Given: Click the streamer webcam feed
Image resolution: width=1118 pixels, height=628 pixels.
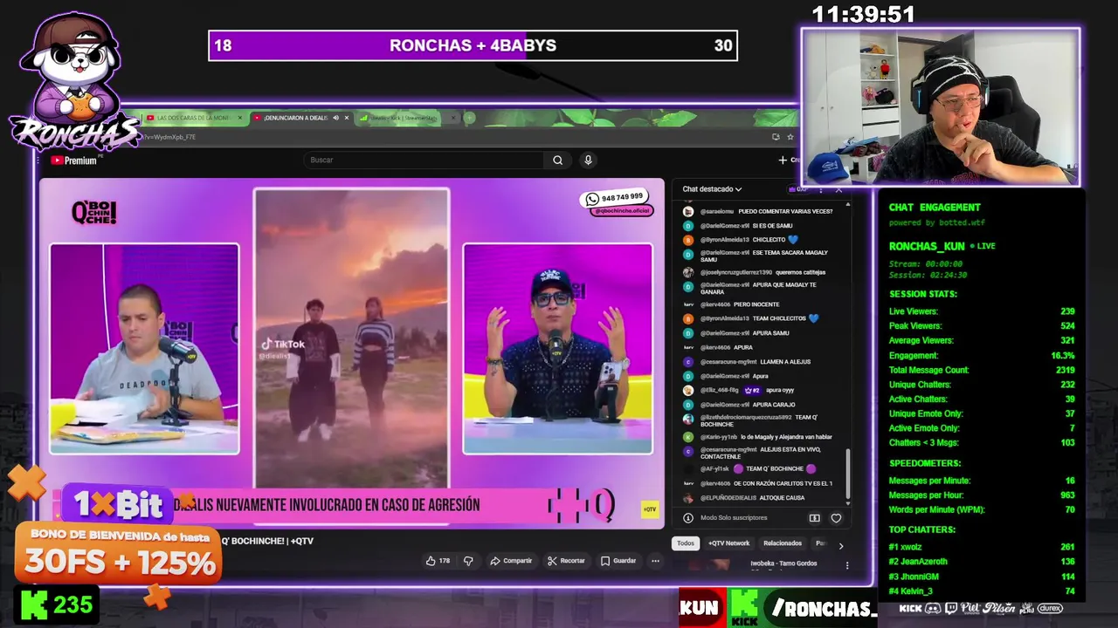Looking at the screenshot, I should click(941, 107).
